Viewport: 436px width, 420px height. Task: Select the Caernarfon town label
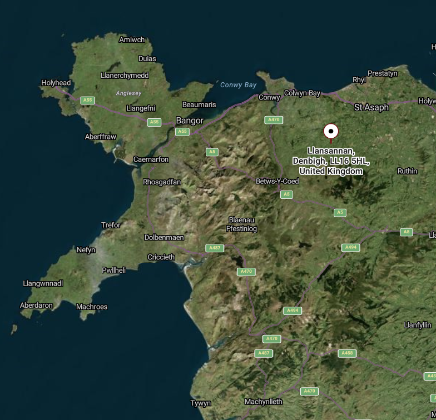point(151,159)
